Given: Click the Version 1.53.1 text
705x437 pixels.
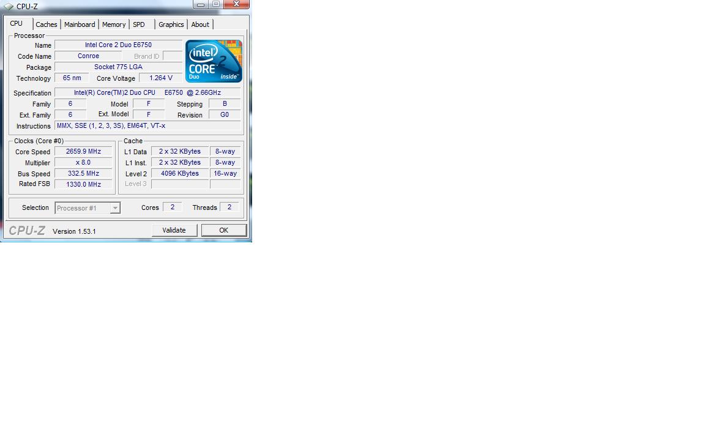Looking at the screenshot, I should click(74, 231).
